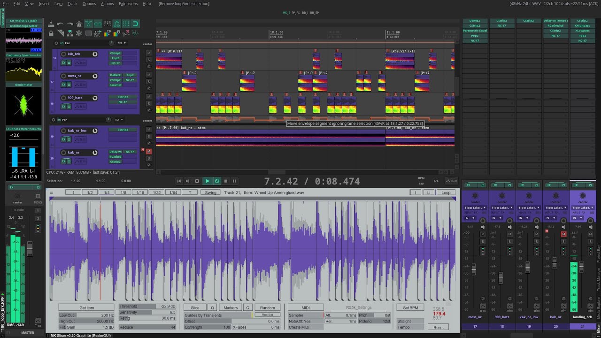This screenshot has width=601, height=338.
Task: Solo the mess_nr track
Action: (x=149, y=82)
